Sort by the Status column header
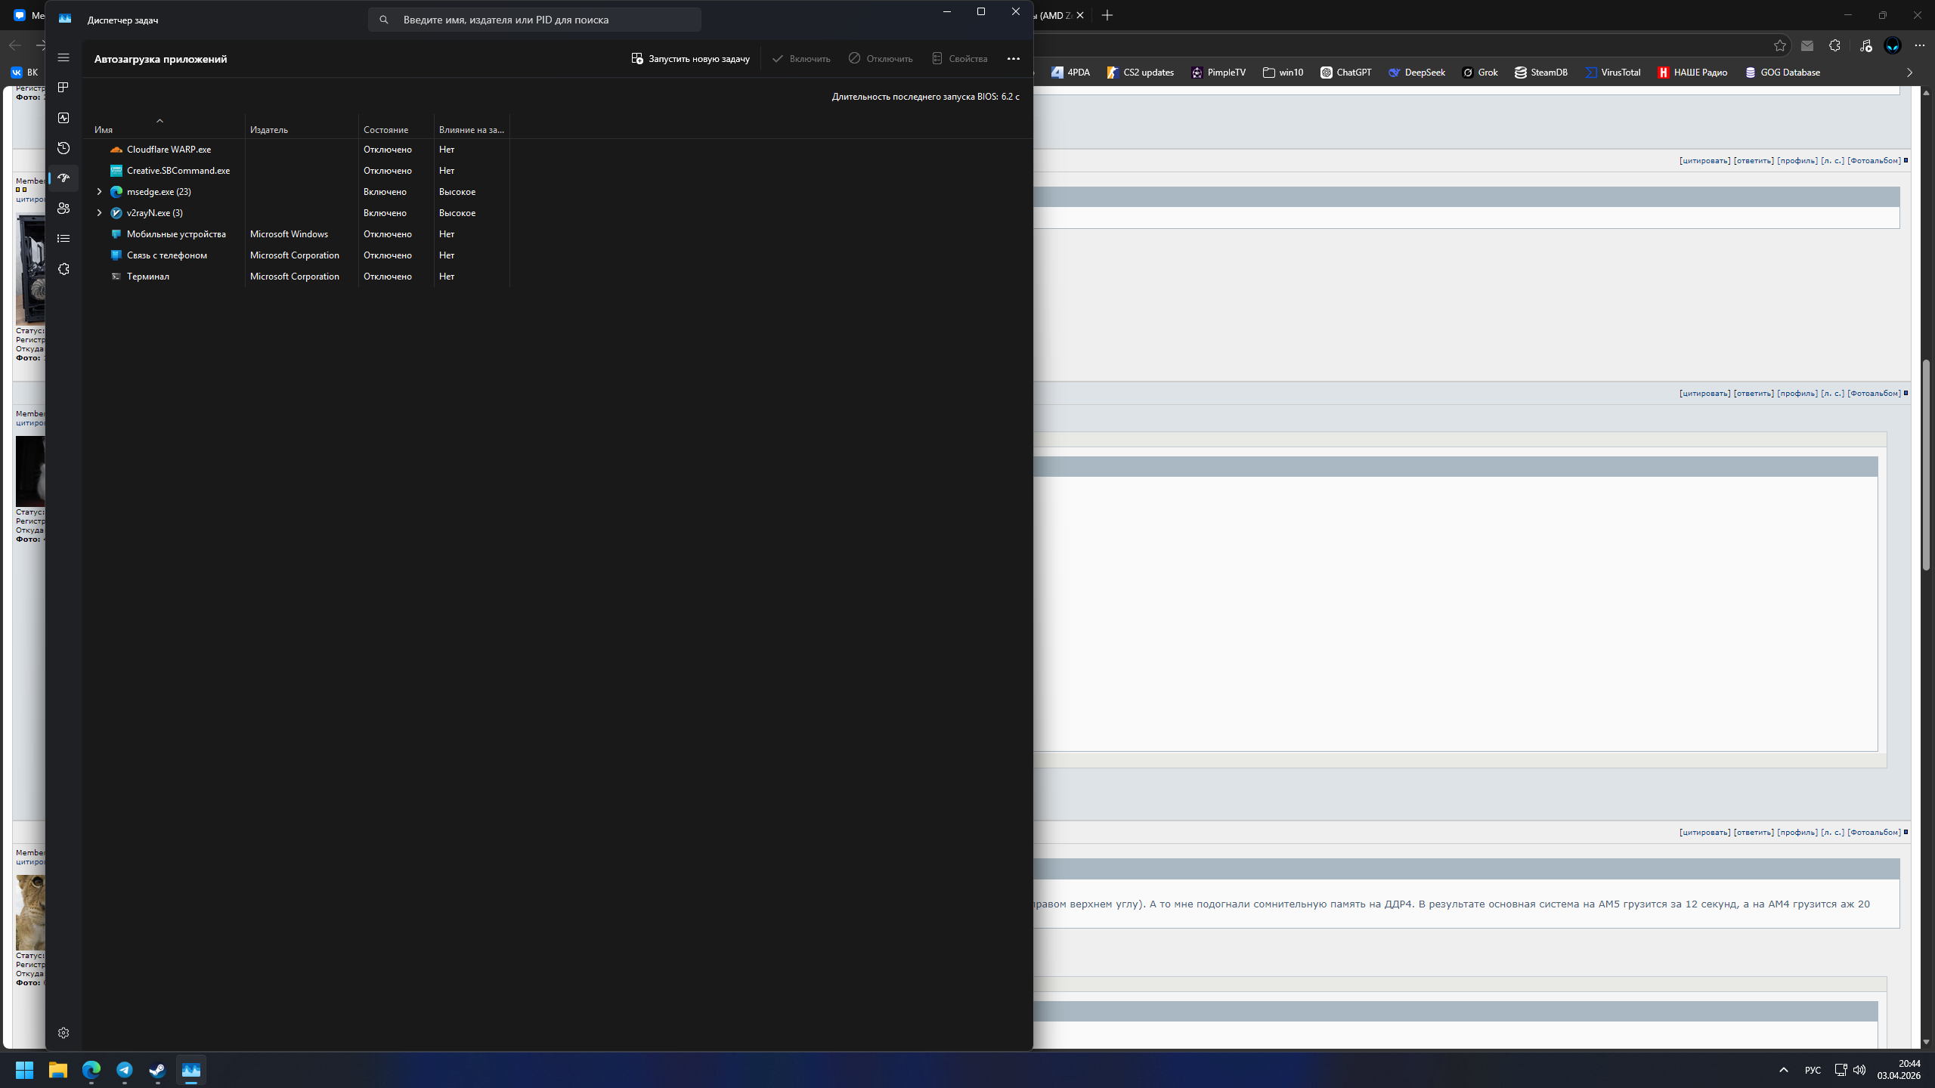Image resolution: width=1935 pixels, height=1088 pixels. 385,130
